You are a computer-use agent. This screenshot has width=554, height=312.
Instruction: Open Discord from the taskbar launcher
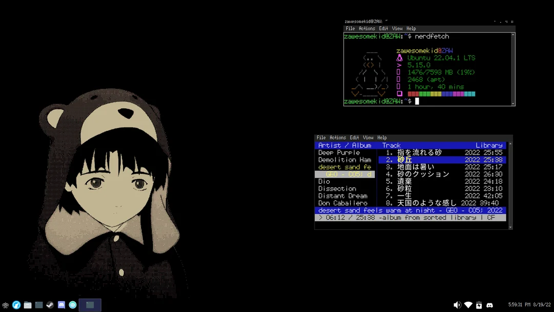tap(62, 305)
